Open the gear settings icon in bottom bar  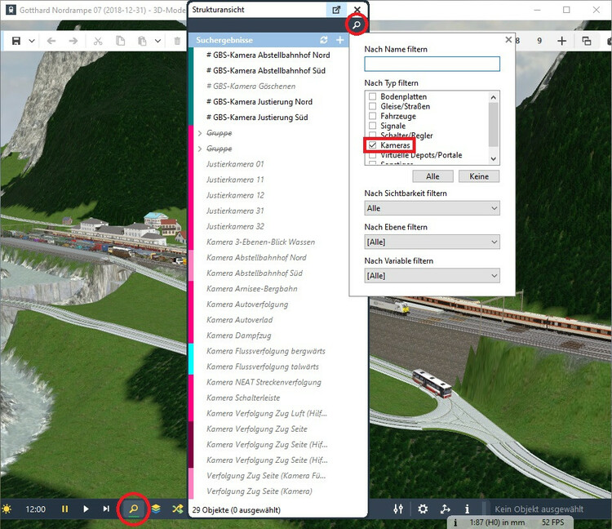pyautogui.click(x=423, y=509)
